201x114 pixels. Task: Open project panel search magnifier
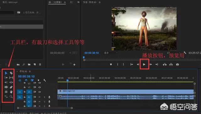pyautogui.click(x=24, y=64)
